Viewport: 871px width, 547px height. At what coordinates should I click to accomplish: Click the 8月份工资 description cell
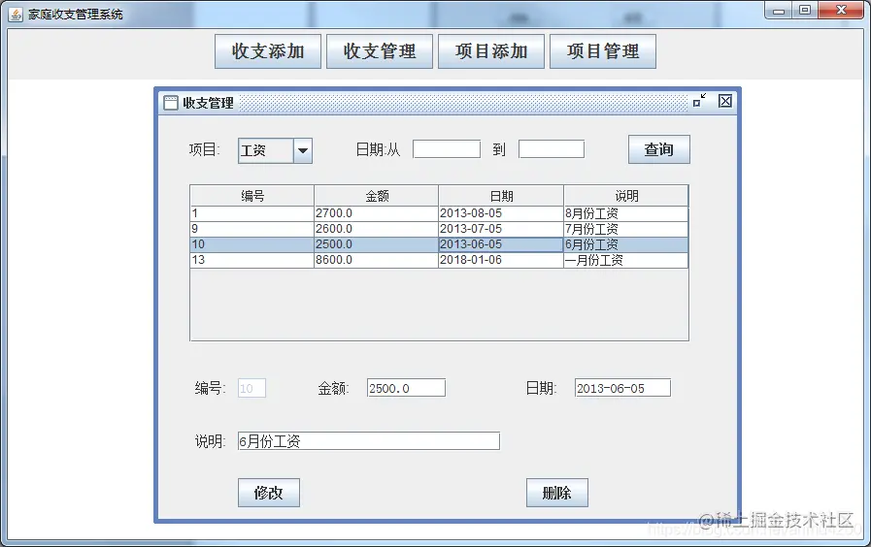(626, 213)
